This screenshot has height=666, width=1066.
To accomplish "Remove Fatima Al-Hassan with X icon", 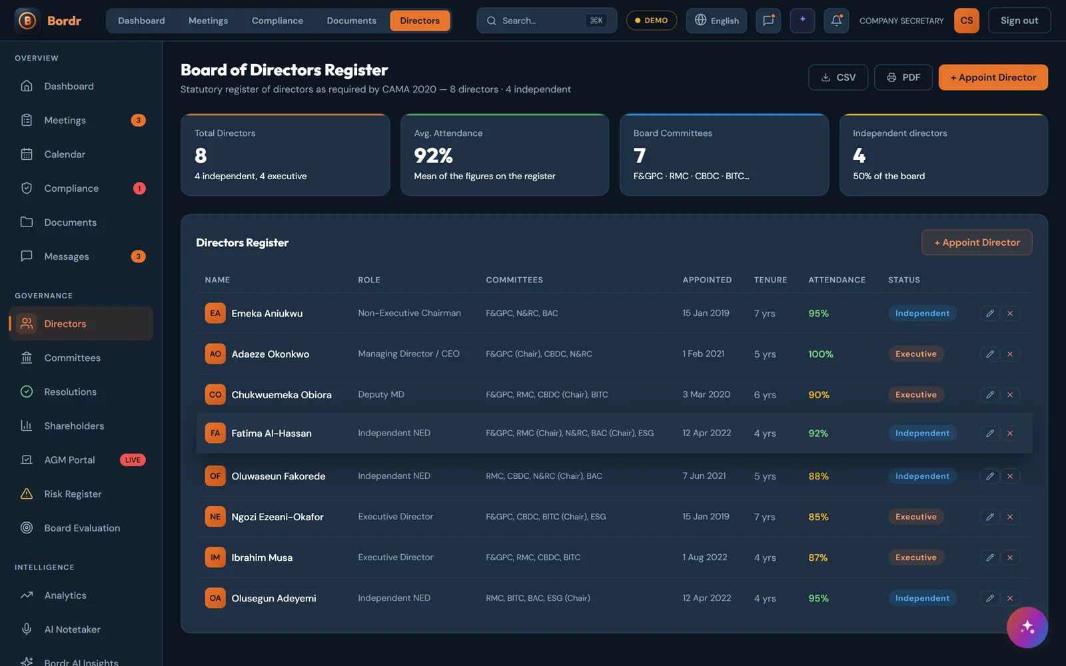I will pos(1010,433).
